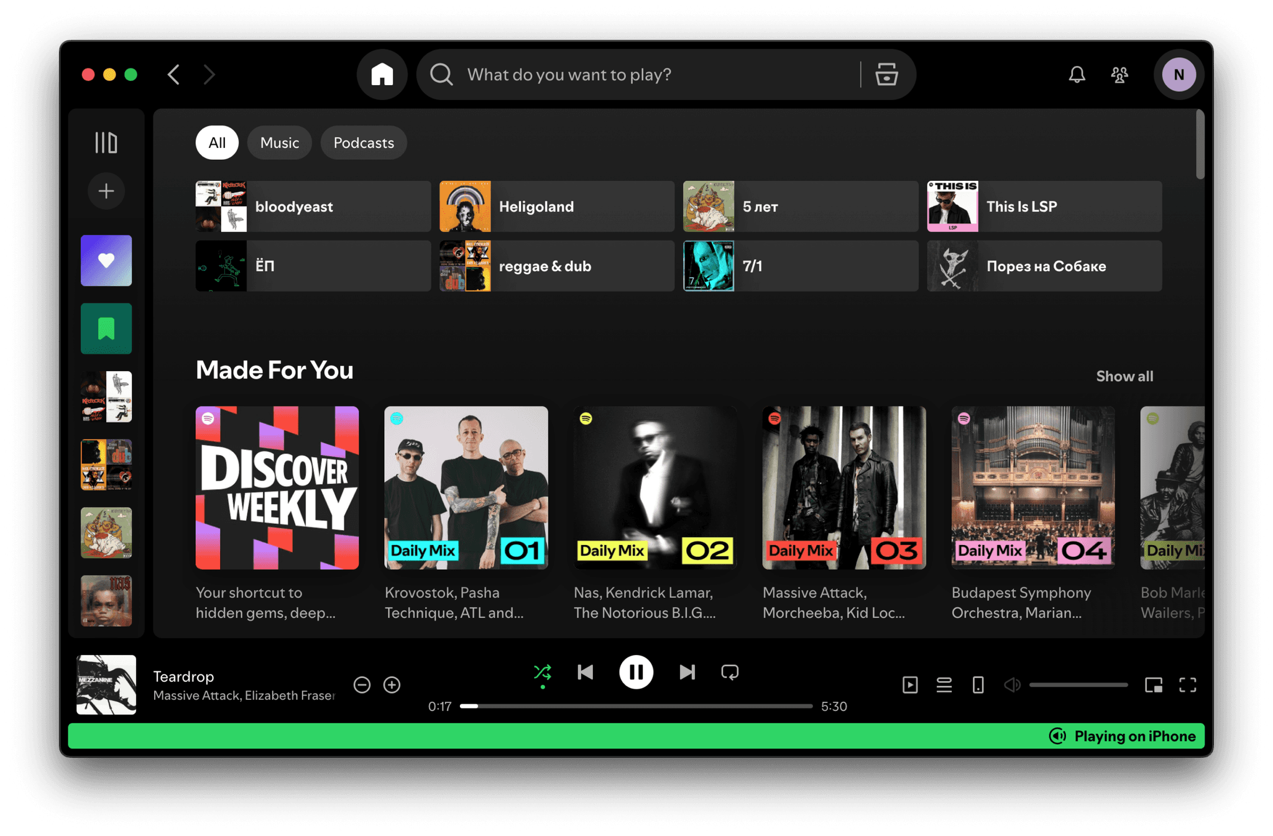The width and height of the screenshot is (1273, 836).
Task: Select the Podcasts filter tab
Action: point(364,143)
